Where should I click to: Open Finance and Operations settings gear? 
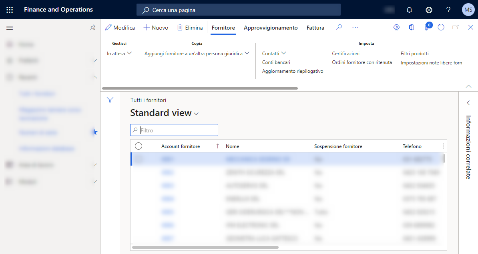(x=428, y=9)
